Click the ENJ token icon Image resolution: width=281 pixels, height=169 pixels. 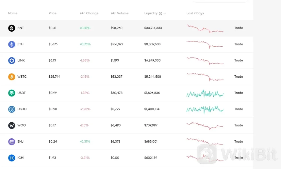click(12, 142)
